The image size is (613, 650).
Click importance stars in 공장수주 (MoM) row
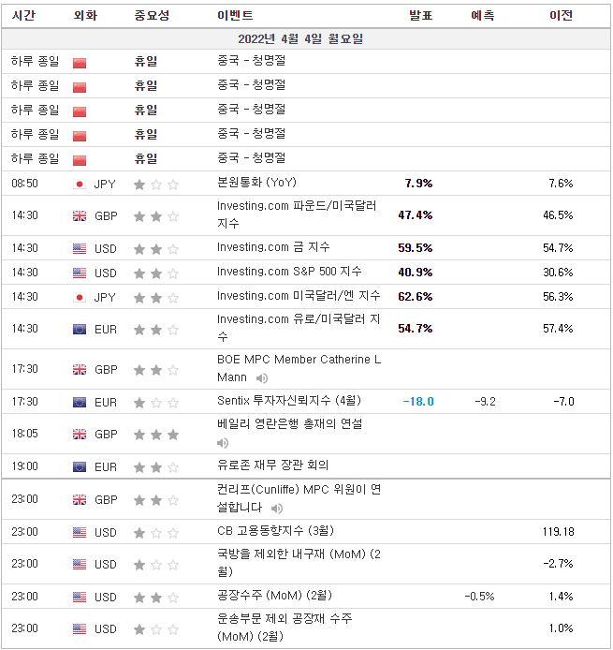[x=156, y=598]
